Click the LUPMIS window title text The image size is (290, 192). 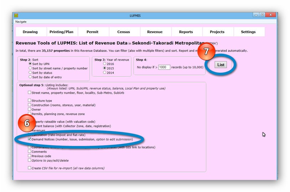coord(135,16)
